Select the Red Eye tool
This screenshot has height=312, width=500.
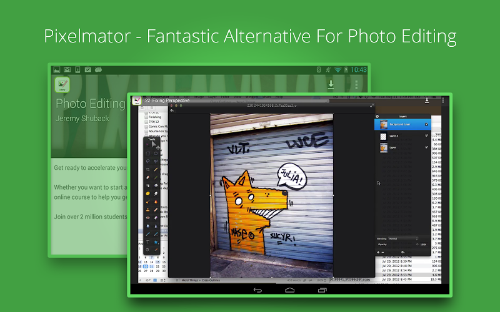point(147,218)
